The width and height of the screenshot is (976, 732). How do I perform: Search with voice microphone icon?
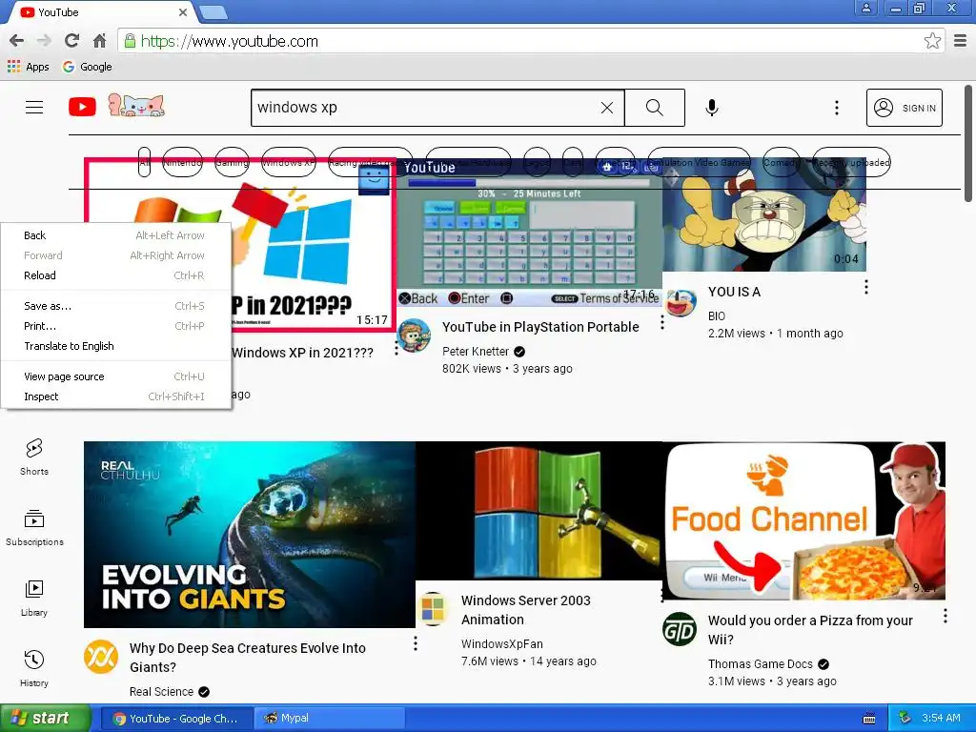[711, 108]
